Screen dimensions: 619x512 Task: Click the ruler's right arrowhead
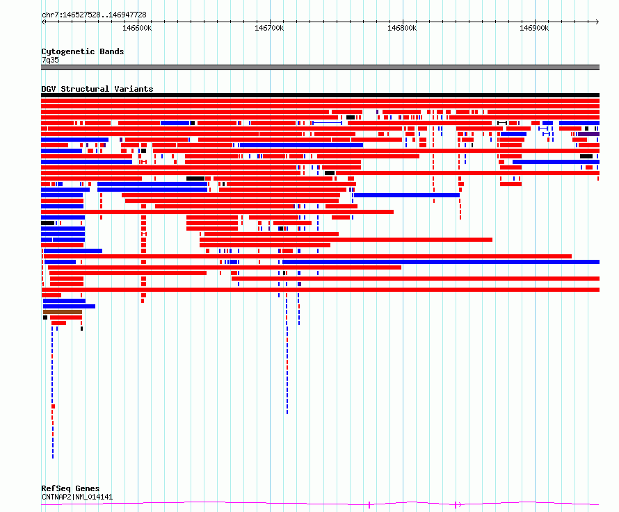tap(597, 22)
